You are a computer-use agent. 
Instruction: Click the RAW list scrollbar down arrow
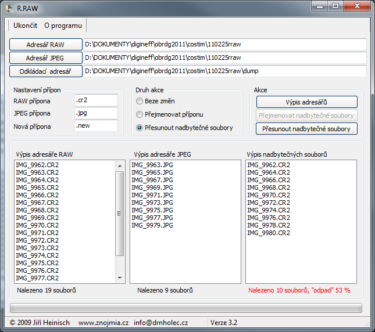120,279
